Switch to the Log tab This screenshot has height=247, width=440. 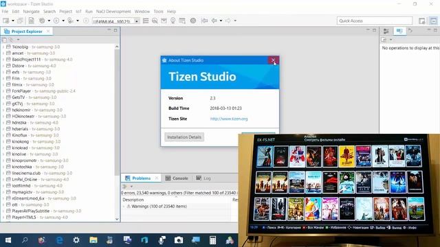[x=203, y=178]
